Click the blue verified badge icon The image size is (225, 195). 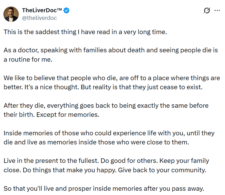pos(67,11)
